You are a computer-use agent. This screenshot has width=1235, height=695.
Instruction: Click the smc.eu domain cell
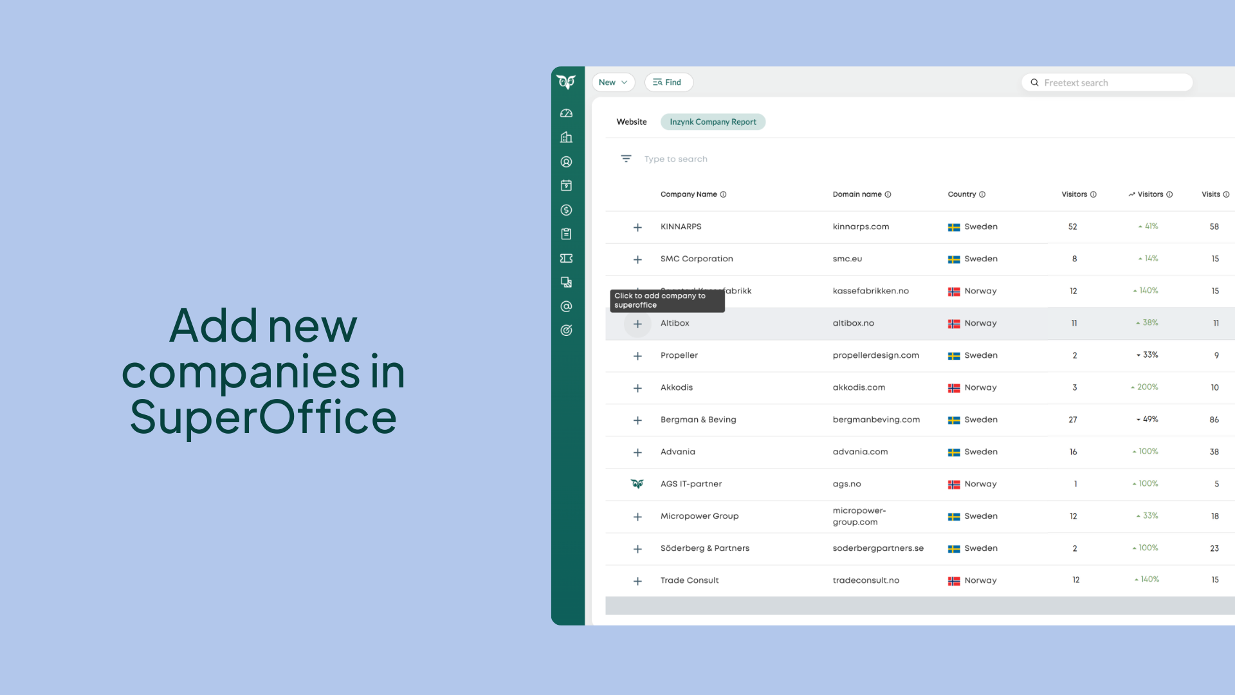(847, 259)
